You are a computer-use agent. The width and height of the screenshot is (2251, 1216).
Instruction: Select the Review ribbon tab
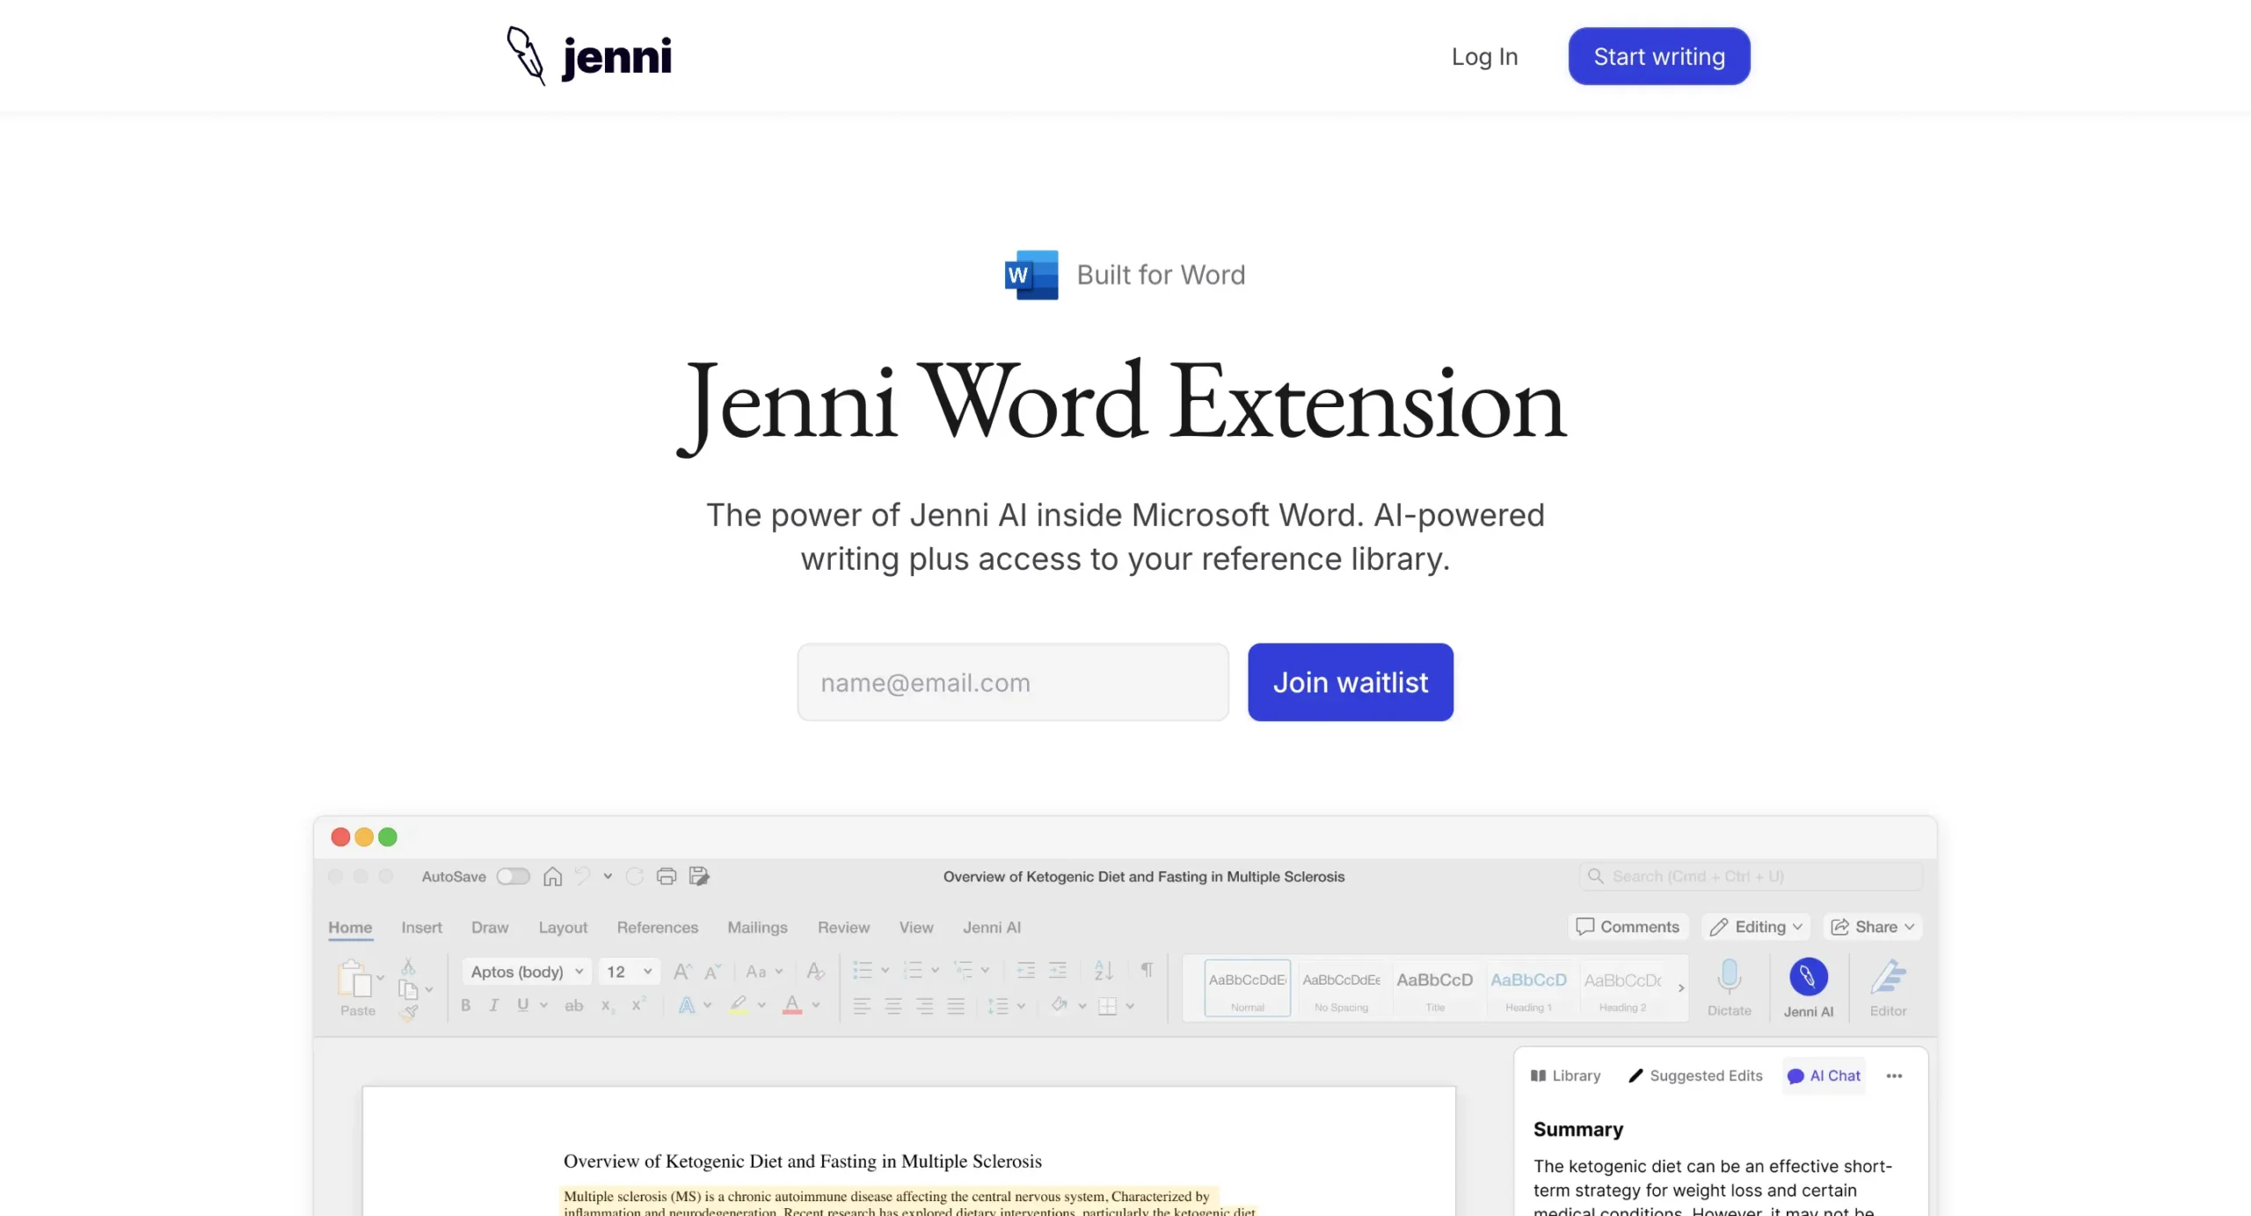pos(843,928)
